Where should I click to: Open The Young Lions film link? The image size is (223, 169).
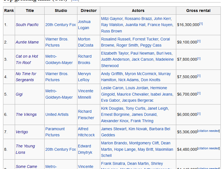(25, 149)
